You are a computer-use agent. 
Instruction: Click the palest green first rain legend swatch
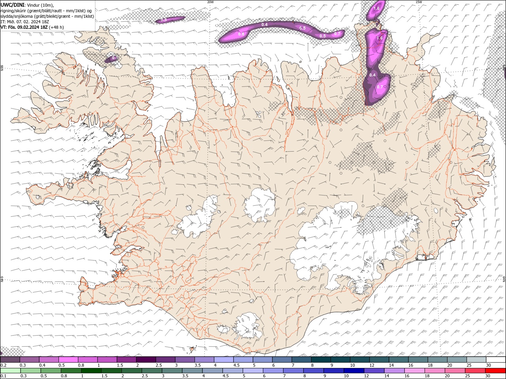10,371
